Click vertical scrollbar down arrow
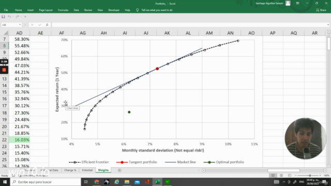Image resolution: width=331 pixels, height=186 pixels. click(329, 166)
